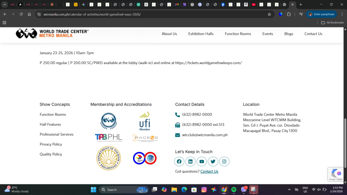The image size is (347, 195).
Task: Show hidden system tray icons
Action: pyautogui.click(x=289, y=190)
